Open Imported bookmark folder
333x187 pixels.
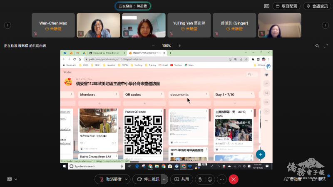pyautogui.click(x=109, y=65)
